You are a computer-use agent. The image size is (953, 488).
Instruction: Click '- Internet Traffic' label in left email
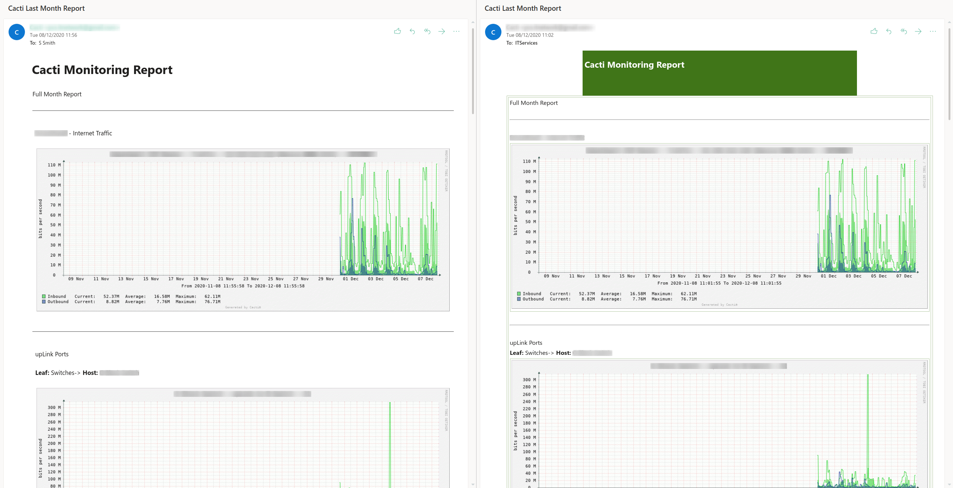click(x=90, y=133)
